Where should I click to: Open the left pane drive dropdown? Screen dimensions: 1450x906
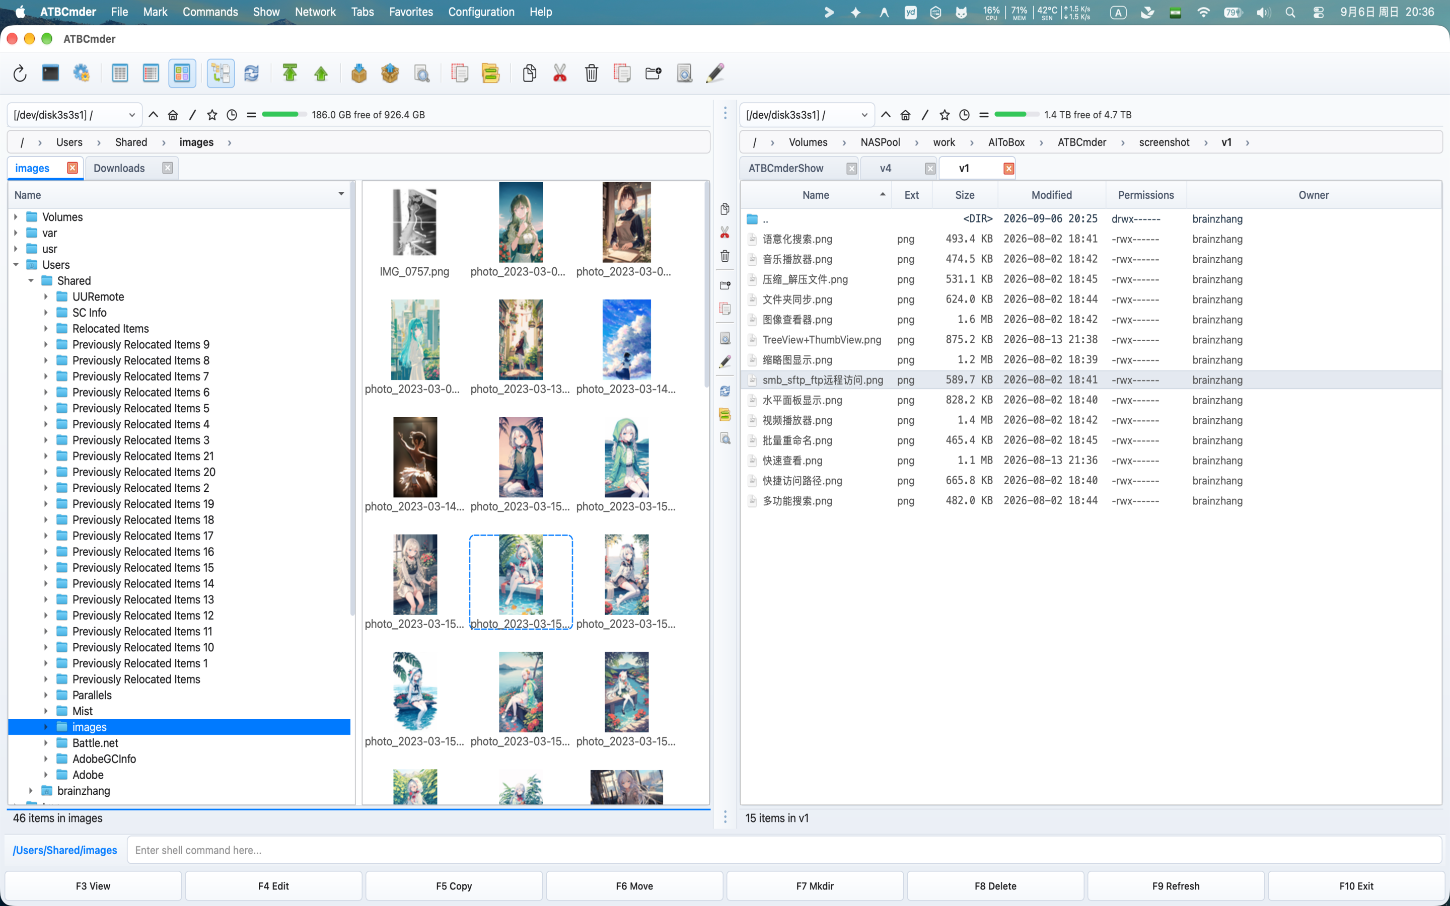click(75, 115)
